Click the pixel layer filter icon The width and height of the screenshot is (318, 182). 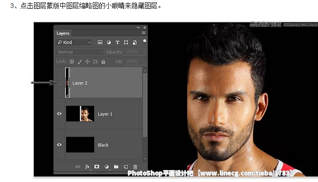100,42
